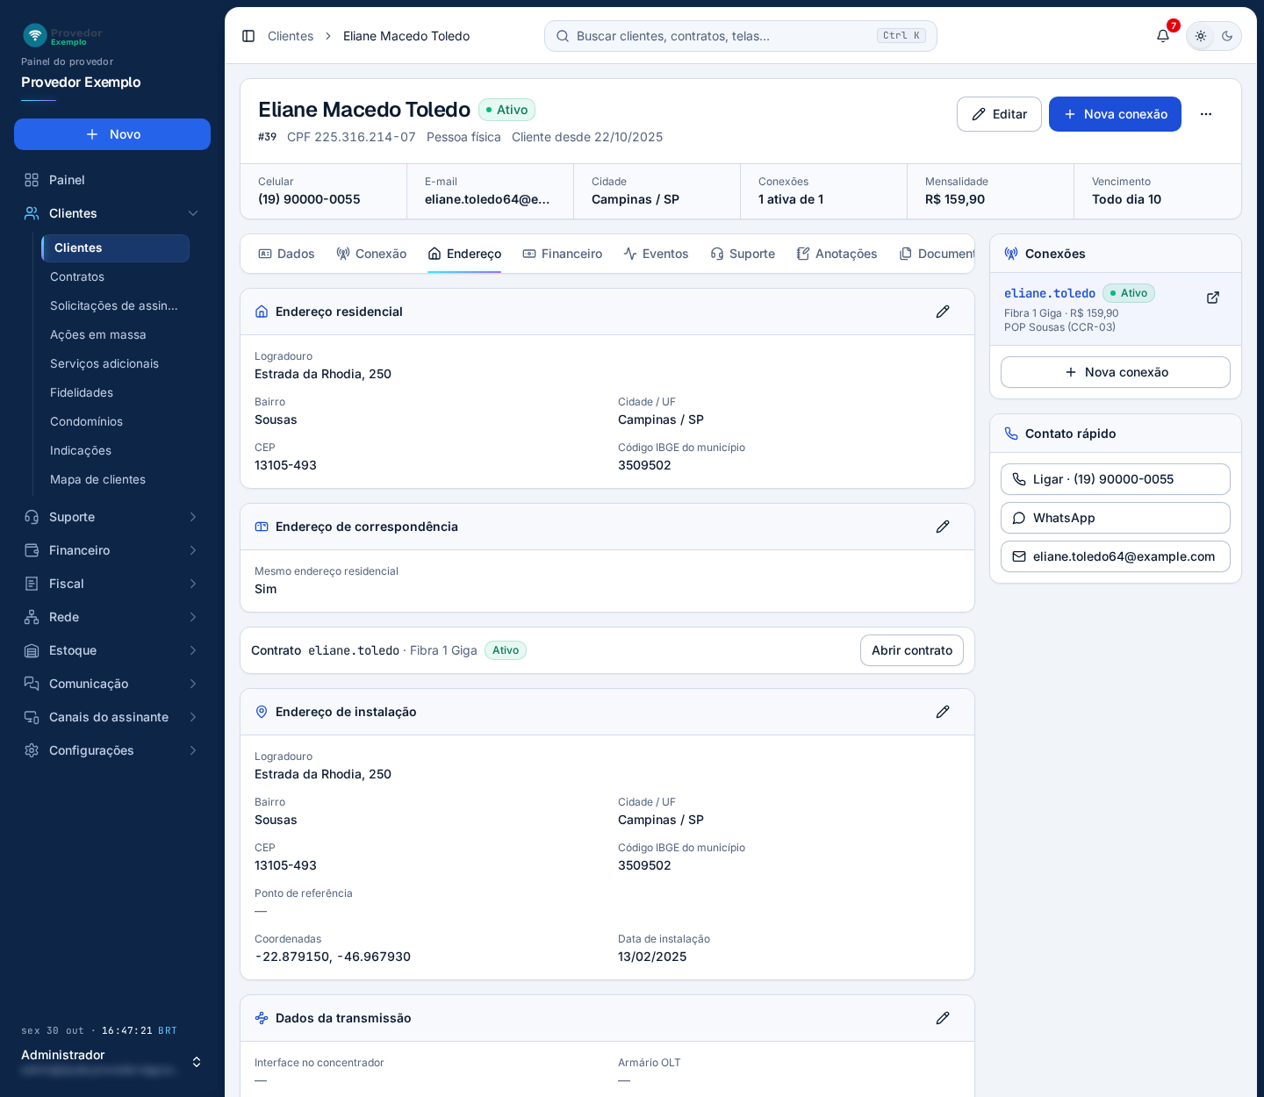Focus the Buscar clientes search field
This screenshot has height=1097, width=1264.
tap(741, 36)
